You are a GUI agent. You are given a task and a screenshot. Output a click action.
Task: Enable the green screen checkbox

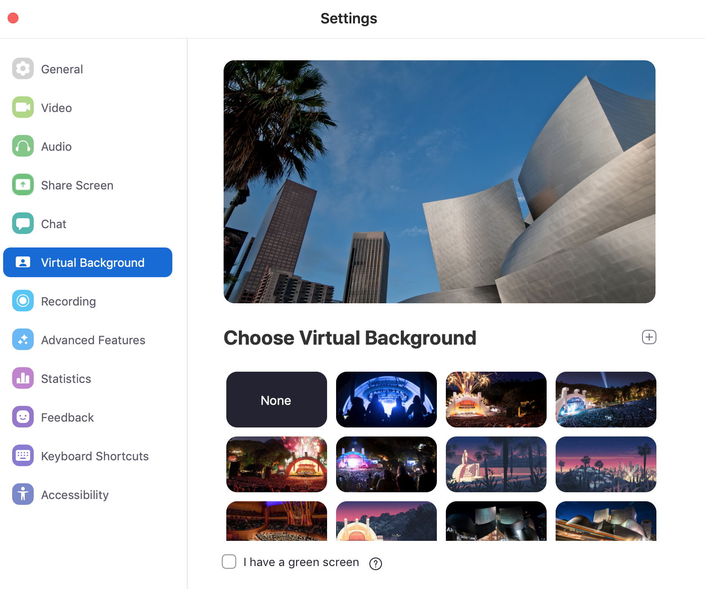coord(229,562)
